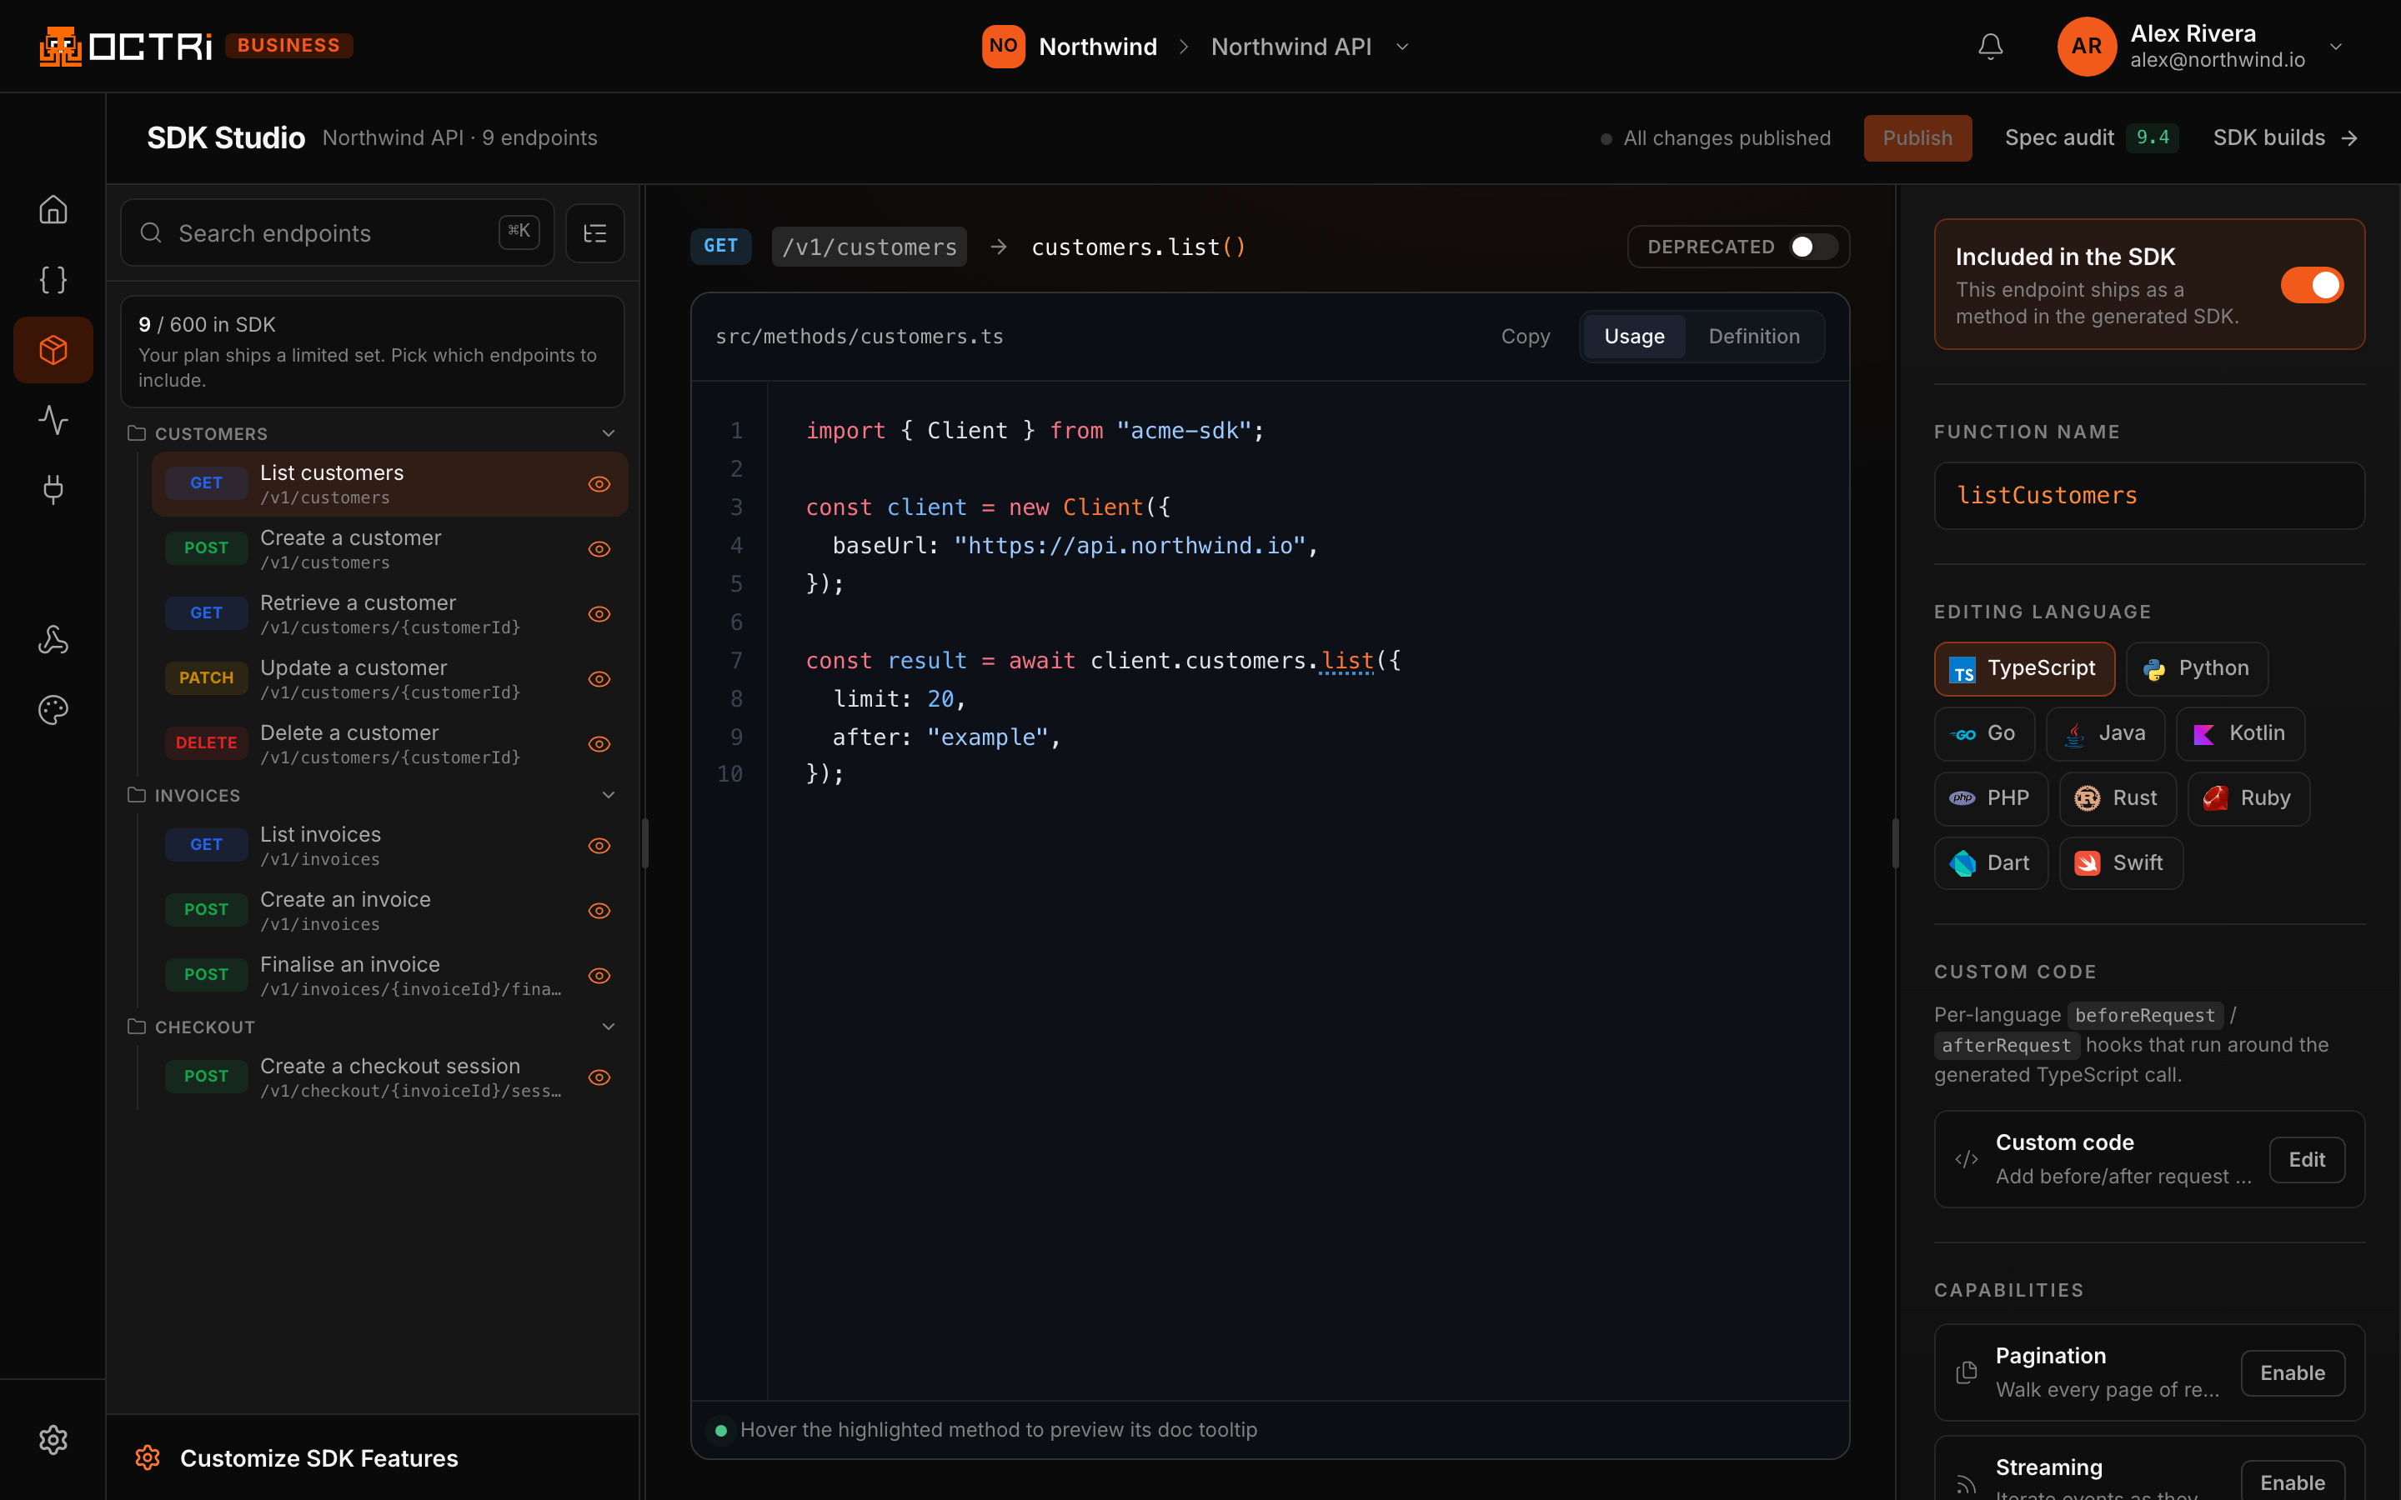Collapse the Checkout folder chevron
The width and height of the screenshot is (2401, 1500).
(x=609, y=1027)
